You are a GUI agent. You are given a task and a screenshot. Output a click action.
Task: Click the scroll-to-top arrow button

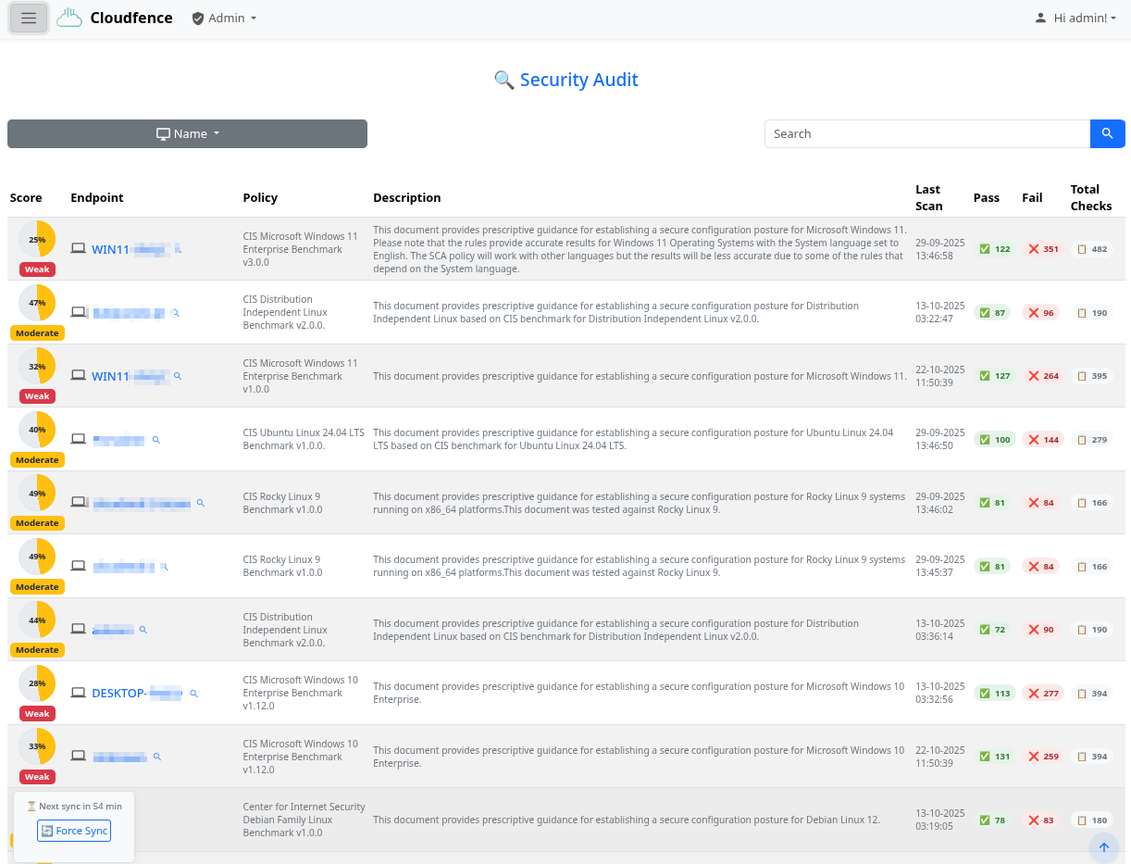pos(1103,847)
